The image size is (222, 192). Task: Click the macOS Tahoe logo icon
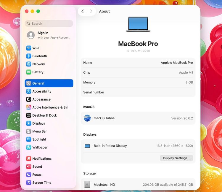(87, 118)
